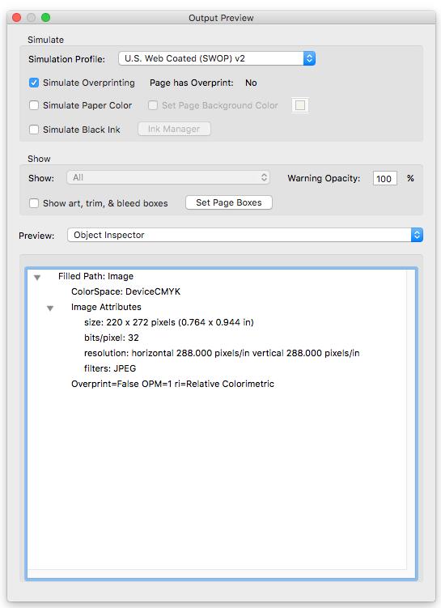Enable Simulate Paper Color option

point(34,105)
